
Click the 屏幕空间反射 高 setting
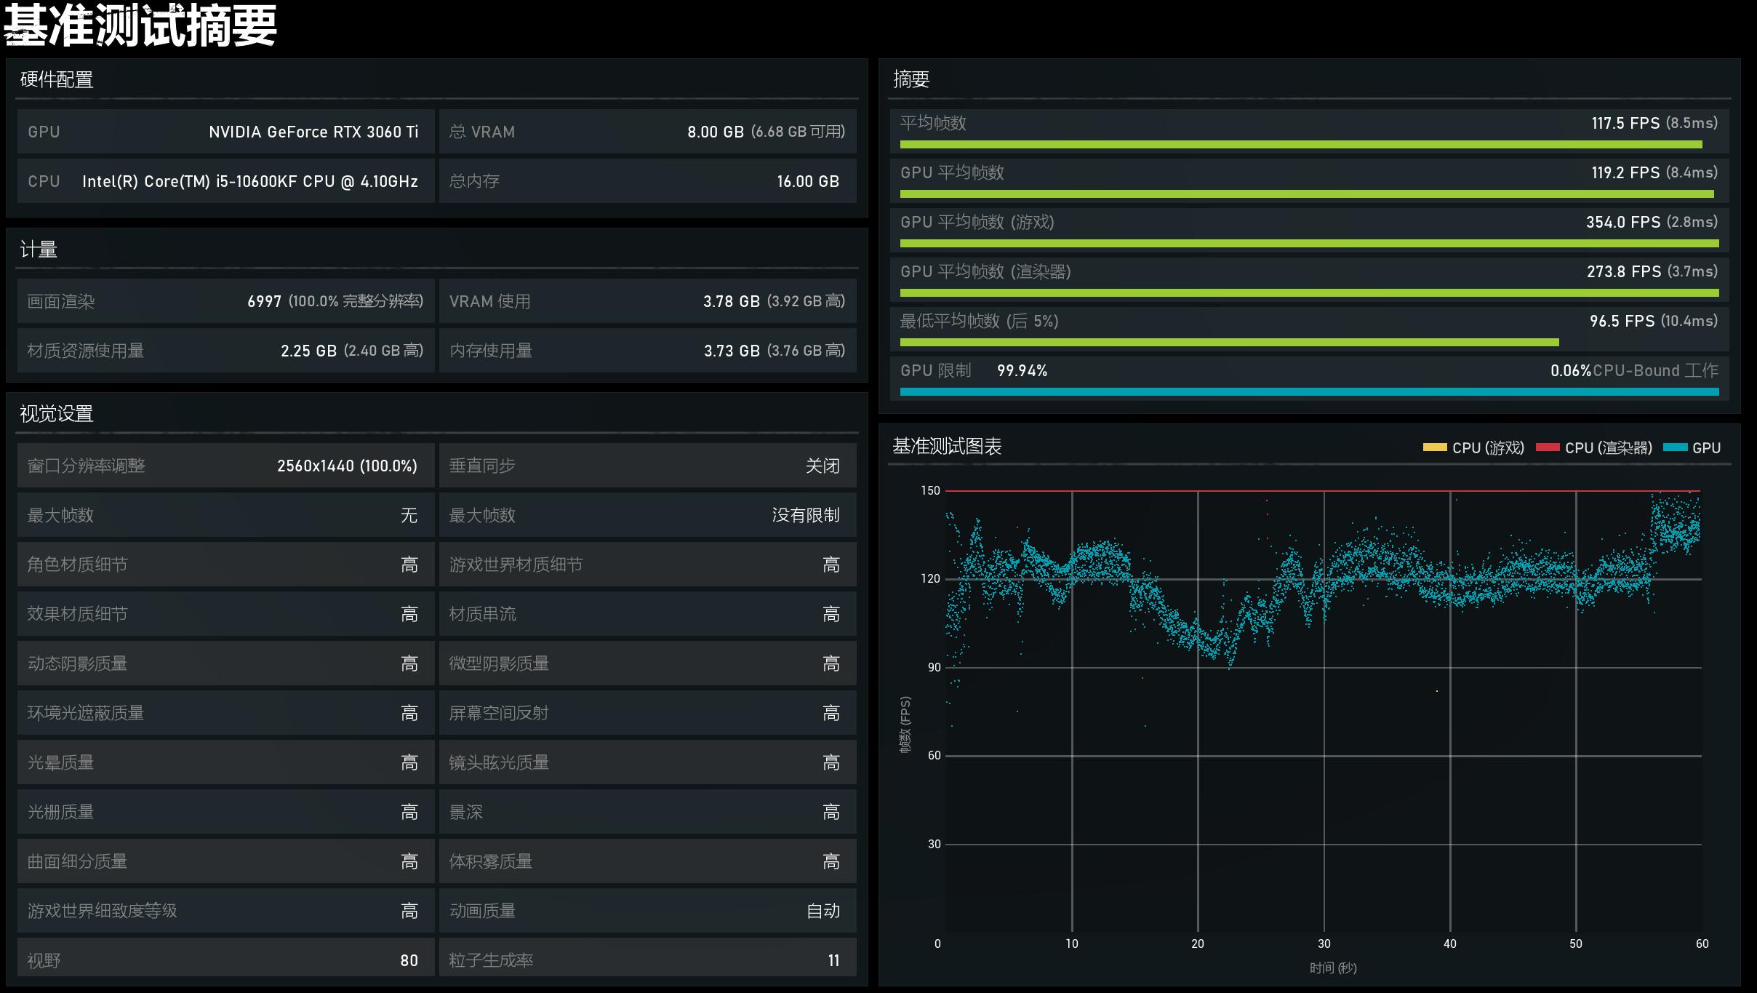pyautogui.click(x=647, y=713)
